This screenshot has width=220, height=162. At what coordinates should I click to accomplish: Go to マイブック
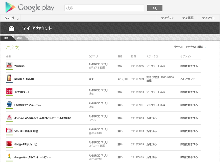(x=167, y=18)
